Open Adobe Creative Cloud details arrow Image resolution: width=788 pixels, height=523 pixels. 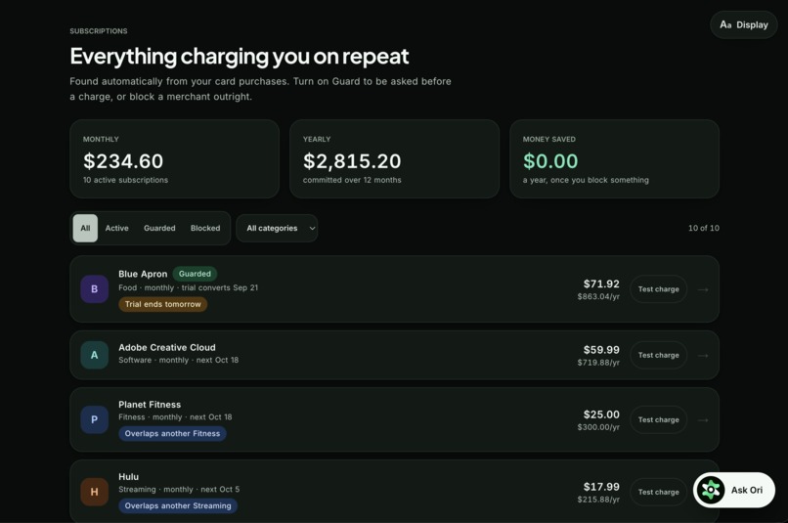(x=703, y=355)
